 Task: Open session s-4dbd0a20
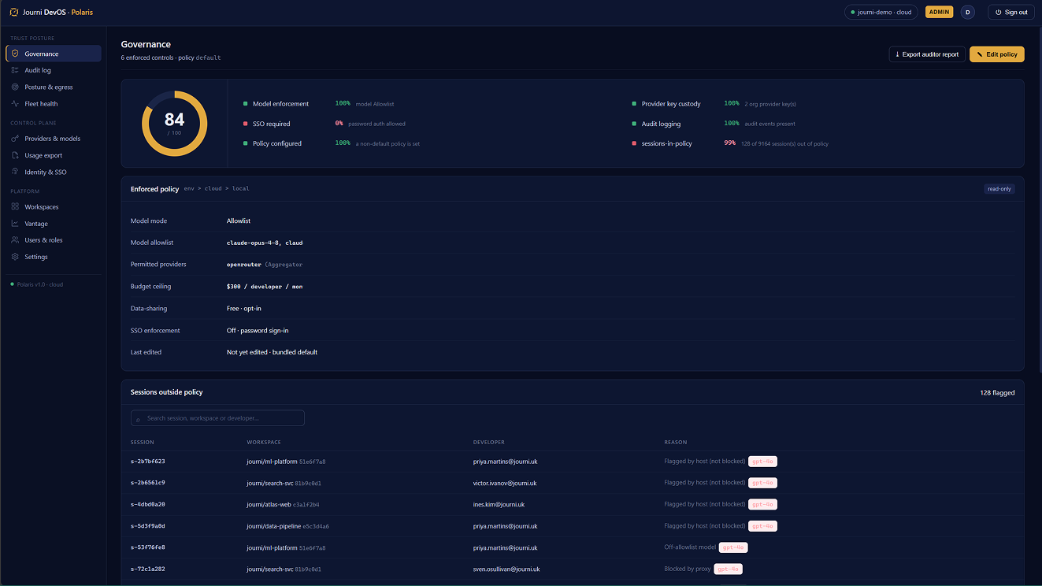point(147,504)
